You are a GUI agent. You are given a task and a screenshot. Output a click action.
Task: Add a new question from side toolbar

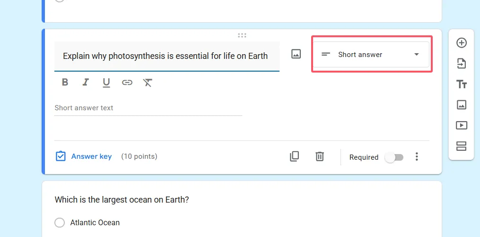pos(462,43)
